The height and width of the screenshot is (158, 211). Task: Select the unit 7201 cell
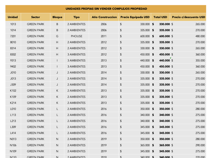click(x=13, y=36)
